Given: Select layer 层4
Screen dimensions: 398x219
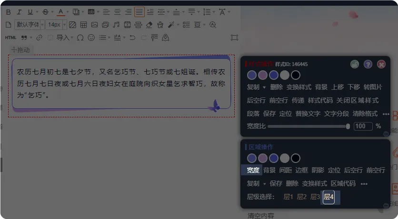Looking at the screenshot, I should coord(328,197).
